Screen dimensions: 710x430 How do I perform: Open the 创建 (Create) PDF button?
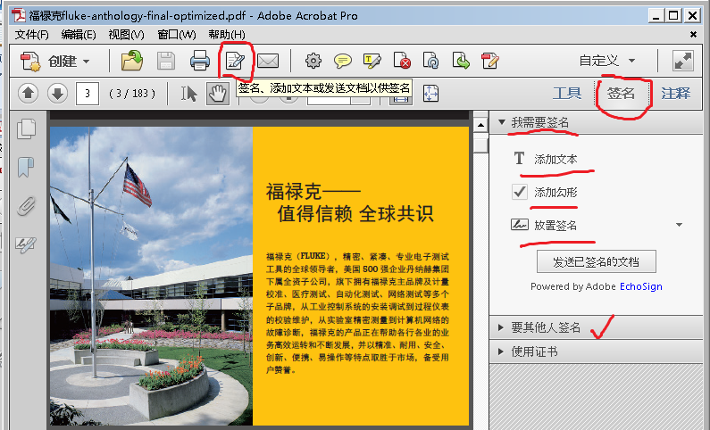(x=55, y=61)
